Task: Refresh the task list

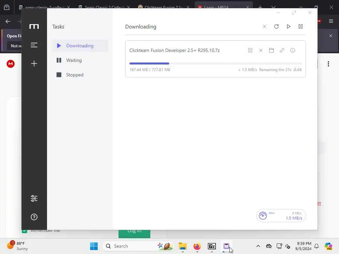Action: pyautogui.click(x=276, y=26)
